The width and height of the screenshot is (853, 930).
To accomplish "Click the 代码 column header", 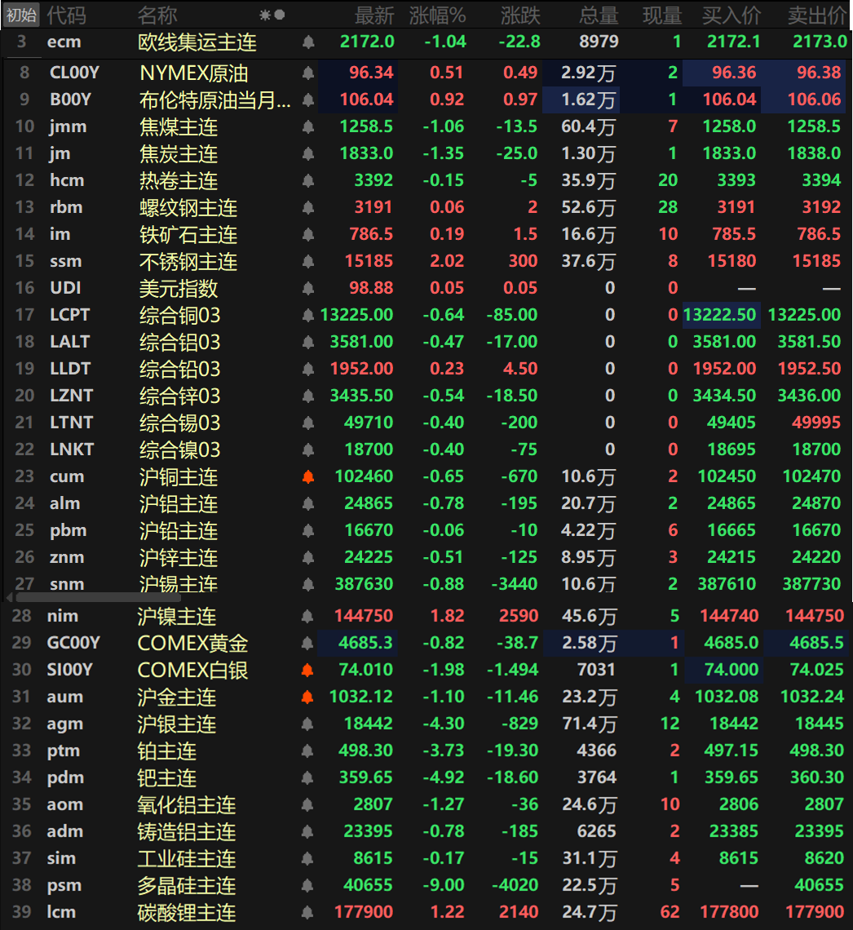I will point(66,15).
